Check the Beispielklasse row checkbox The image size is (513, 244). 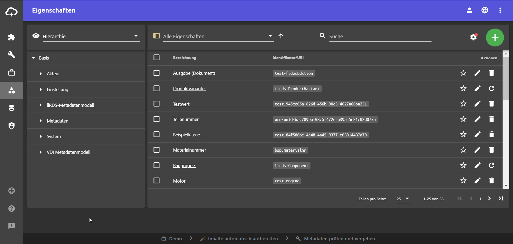tap(157, 134)
